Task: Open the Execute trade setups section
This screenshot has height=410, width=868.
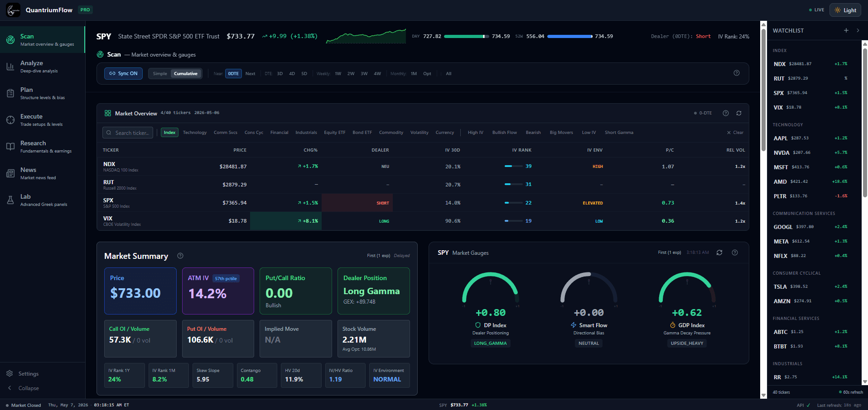Action: tap(42, 120)
